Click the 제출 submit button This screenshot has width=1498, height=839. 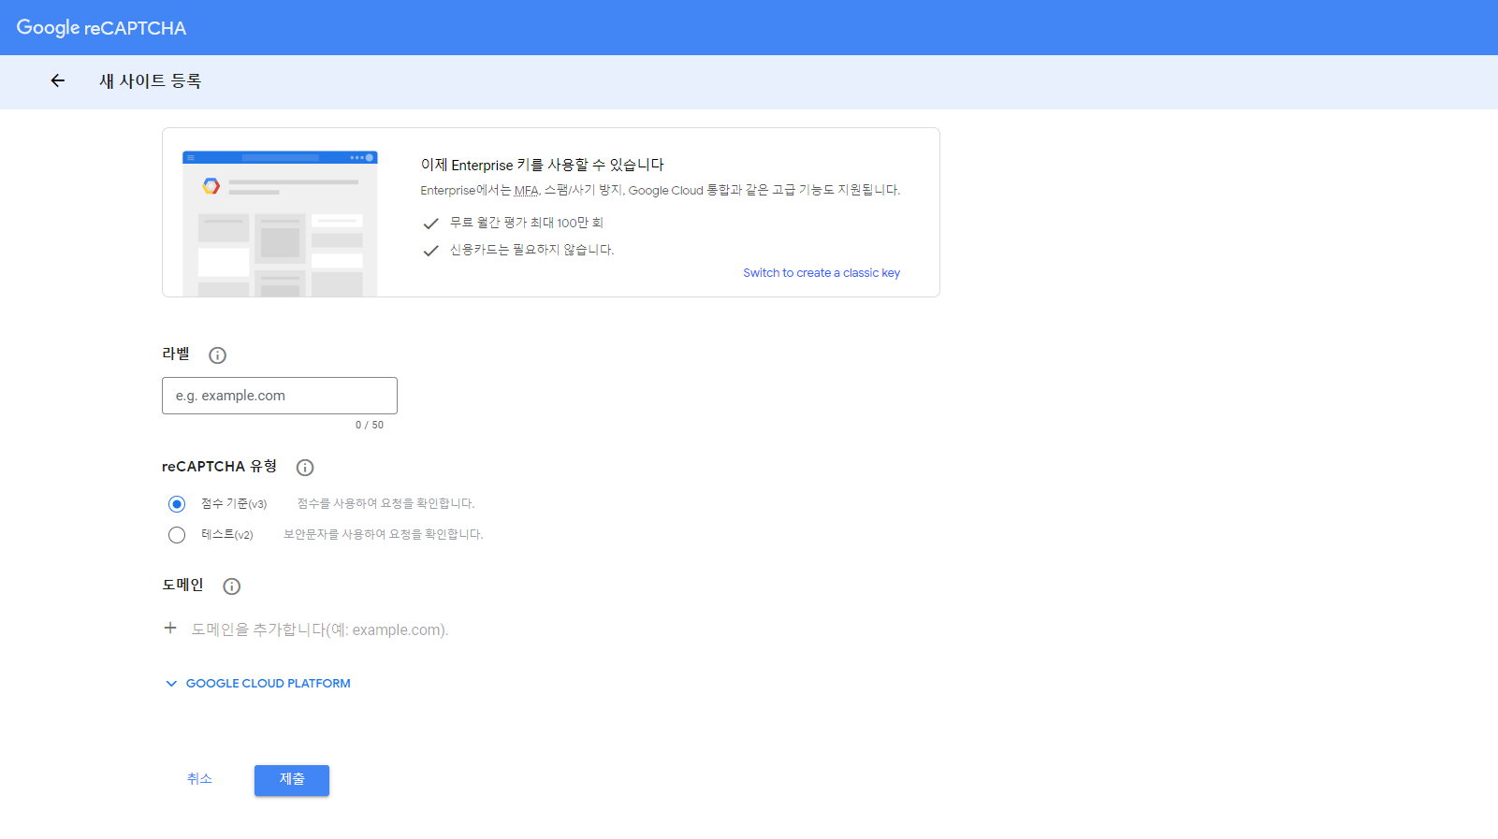tap(292, 780)
